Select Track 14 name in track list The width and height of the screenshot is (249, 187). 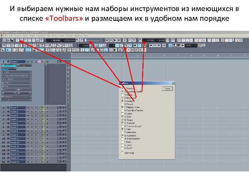coord(18,154)
